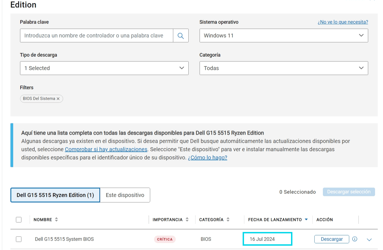Screen dimensions: 383x250
Task: Click the Descargar selección button
Action: pyautogui.click(x=349, y=192)
